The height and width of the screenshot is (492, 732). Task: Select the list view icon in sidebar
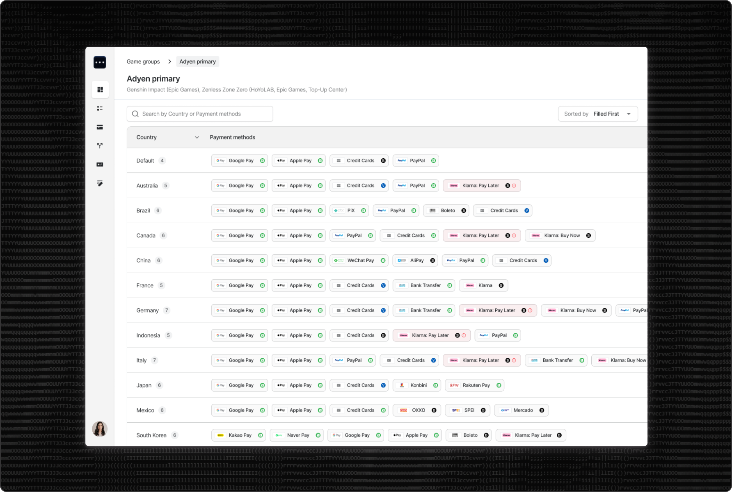tap(100, 108)
